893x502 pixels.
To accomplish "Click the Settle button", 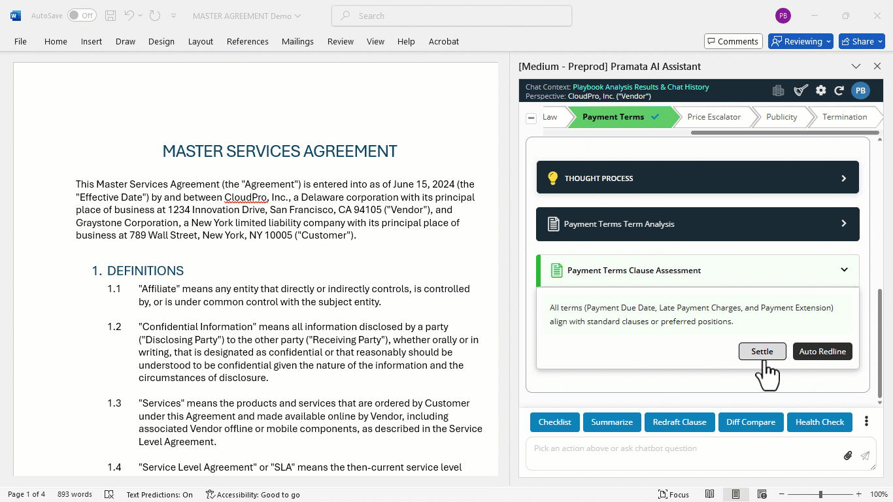I will click(762, 351).
